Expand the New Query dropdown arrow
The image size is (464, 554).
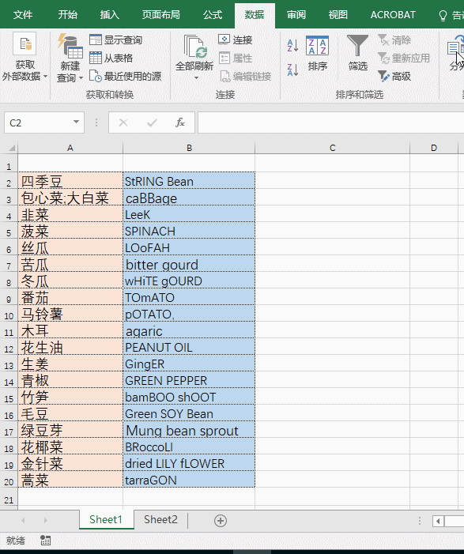81,77
